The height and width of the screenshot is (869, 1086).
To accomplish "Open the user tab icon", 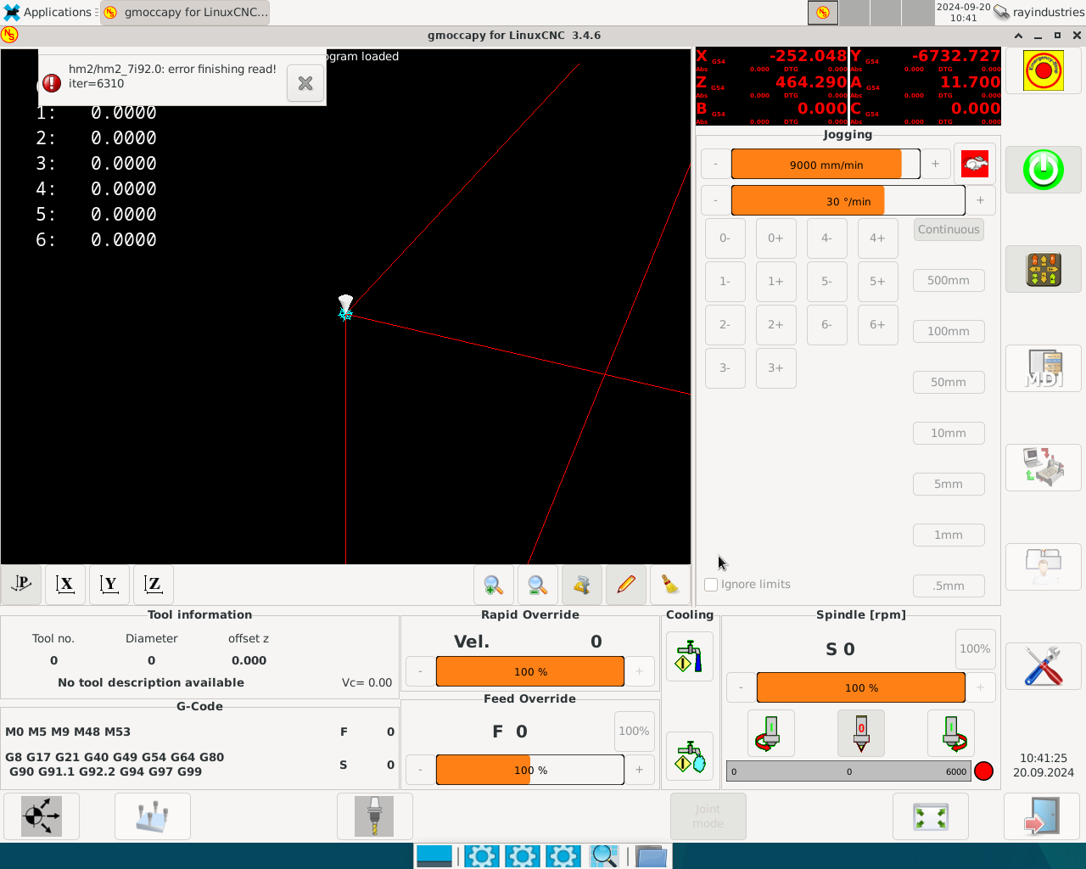I will (1043, 567).
